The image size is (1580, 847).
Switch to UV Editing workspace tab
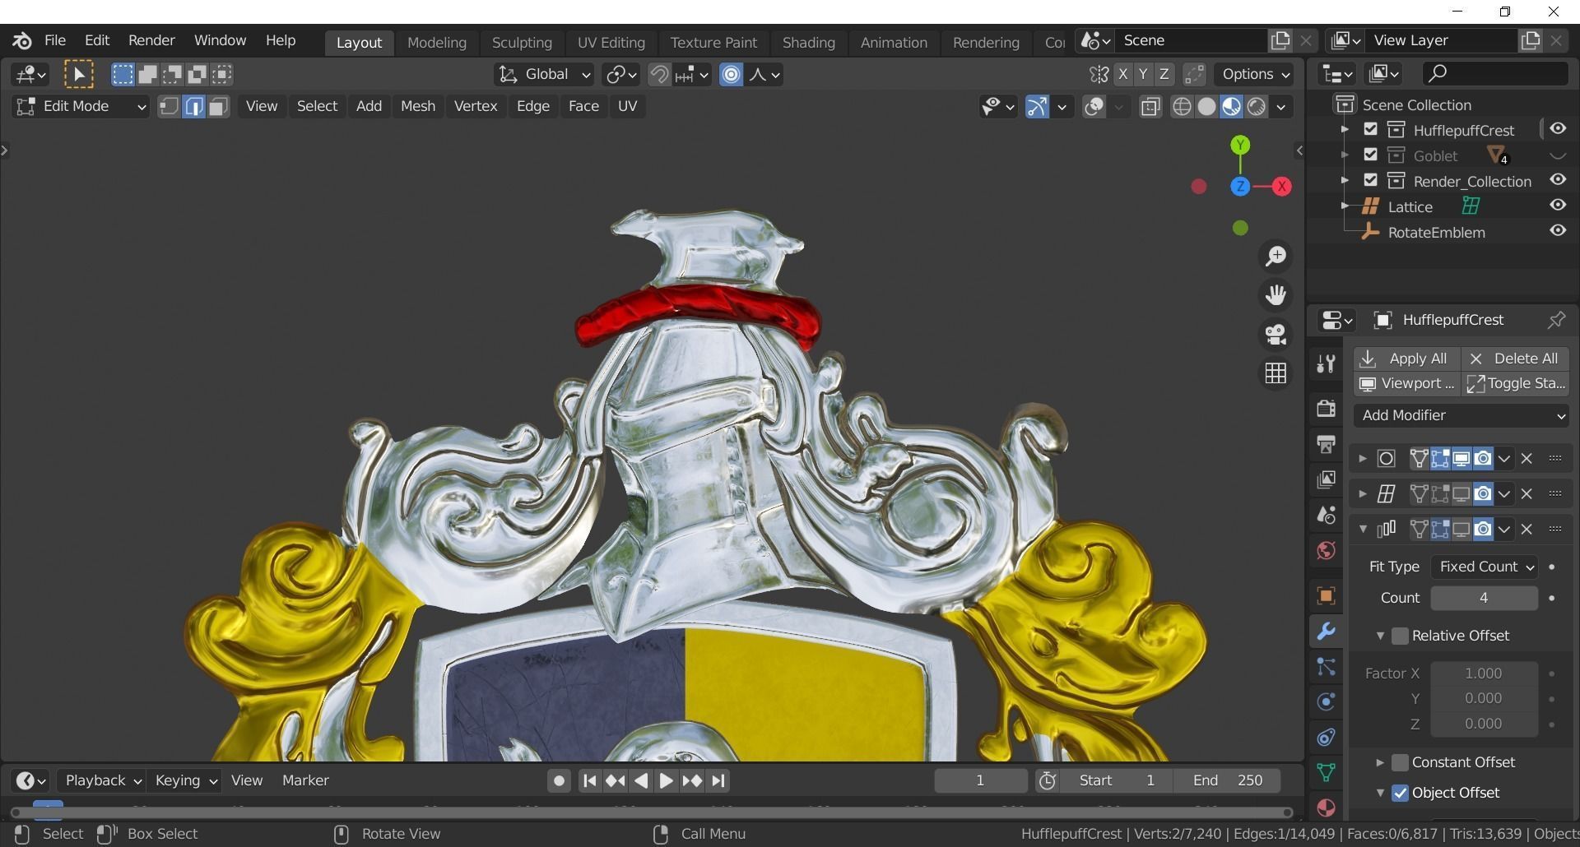click(x=611, y=42)
